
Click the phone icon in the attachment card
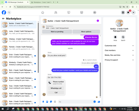point(50,83)
